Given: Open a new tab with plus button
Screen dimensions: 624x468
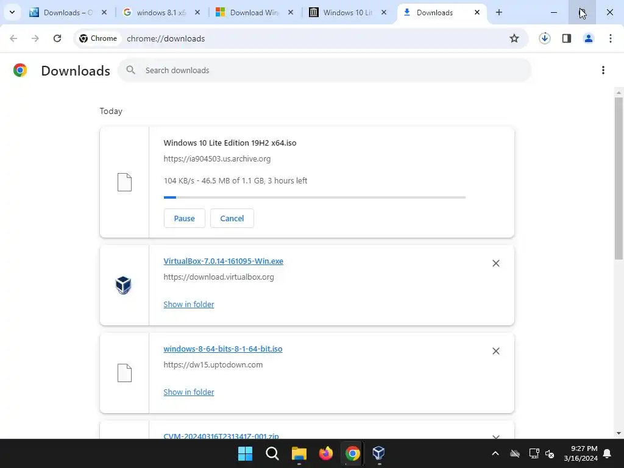Looking at the screenshot, I should point(498,12).
